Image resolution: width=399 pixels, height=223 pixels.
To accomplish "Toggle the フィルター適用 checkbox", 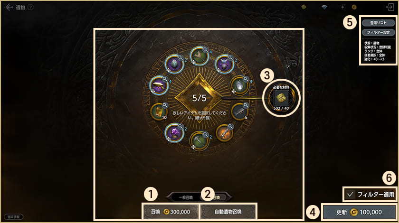I will [350, 195].
